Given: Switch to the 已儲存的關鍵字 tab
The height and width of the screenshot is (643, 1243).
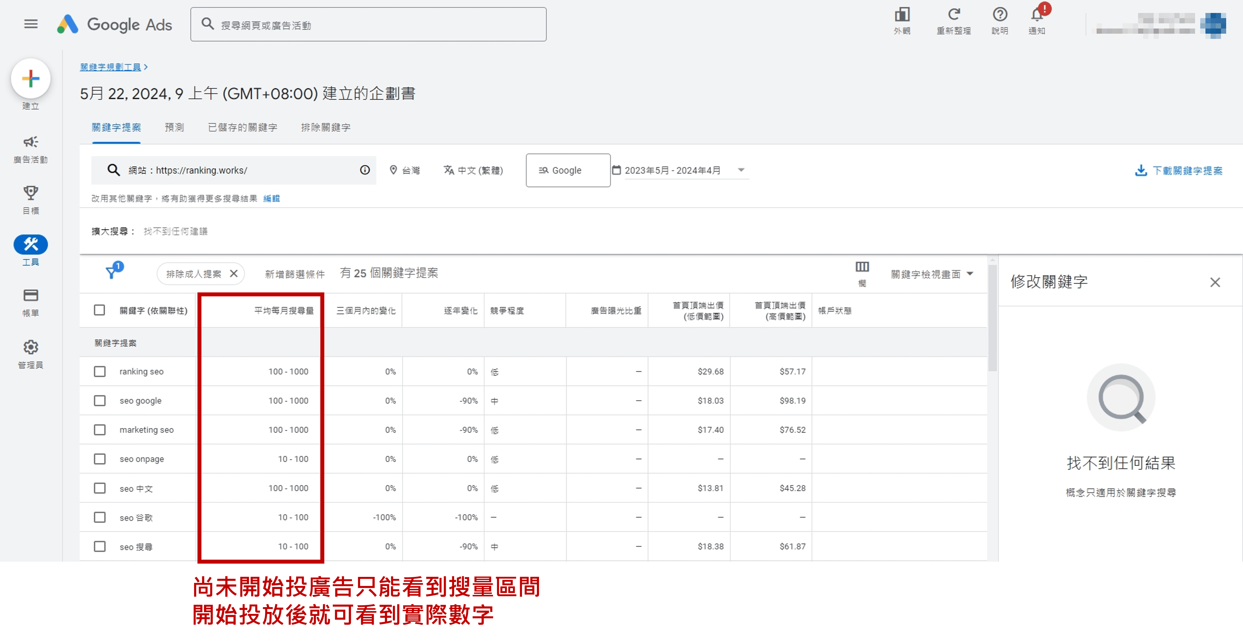Looking at the screenshot, I should point(242,127).
